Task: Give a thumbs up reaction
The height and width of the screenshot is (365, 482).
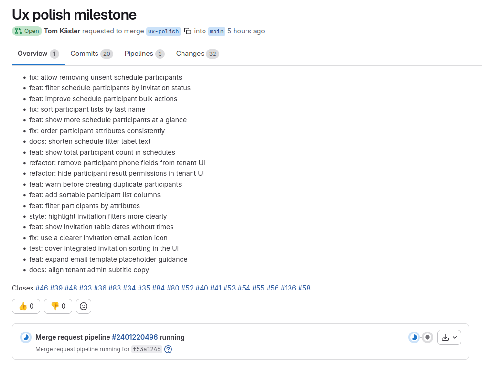Action: coord(26,306)
